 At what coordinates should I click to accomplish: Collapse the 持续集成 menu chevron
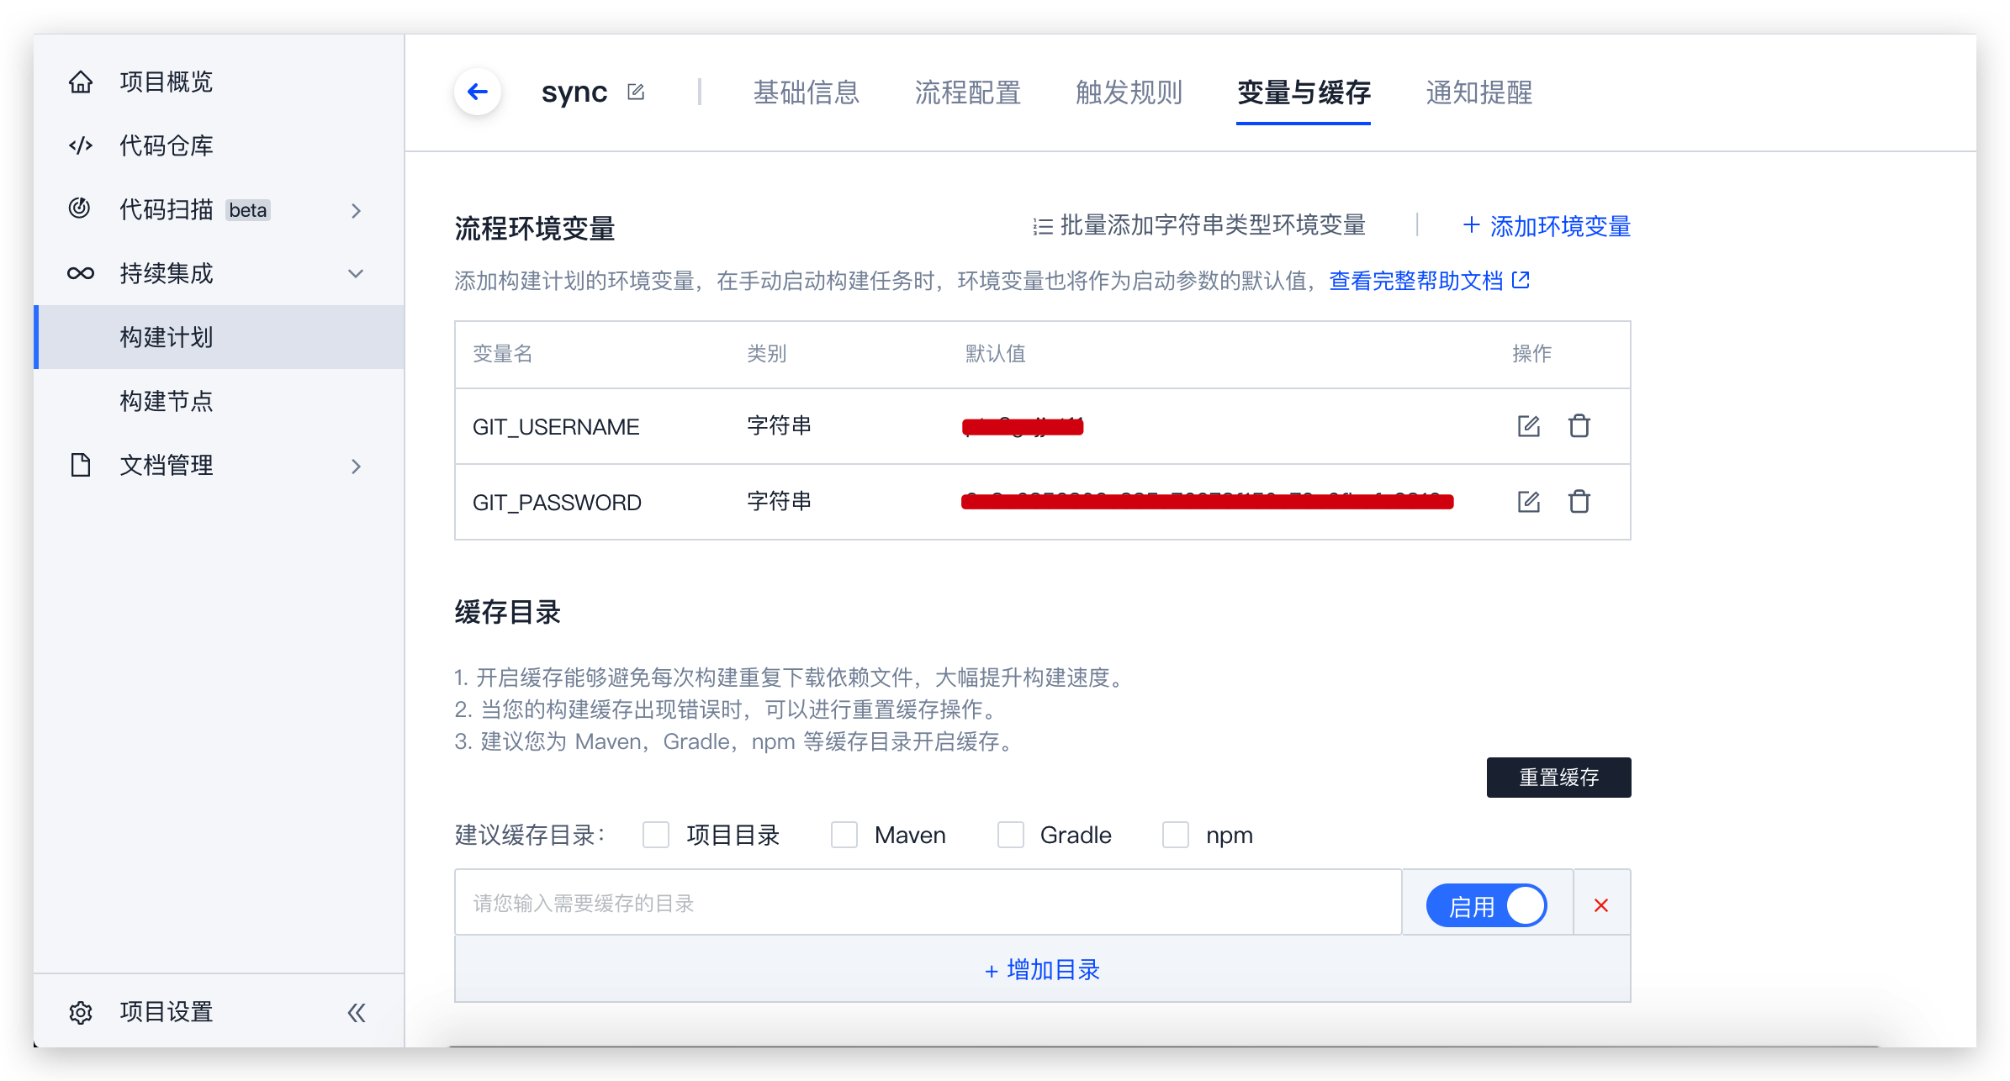click(x=356, y=273)
